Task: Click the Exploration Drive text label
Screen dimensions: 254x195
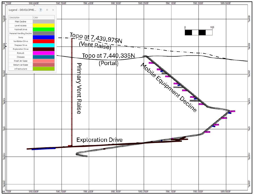Action: click(100, 140)
